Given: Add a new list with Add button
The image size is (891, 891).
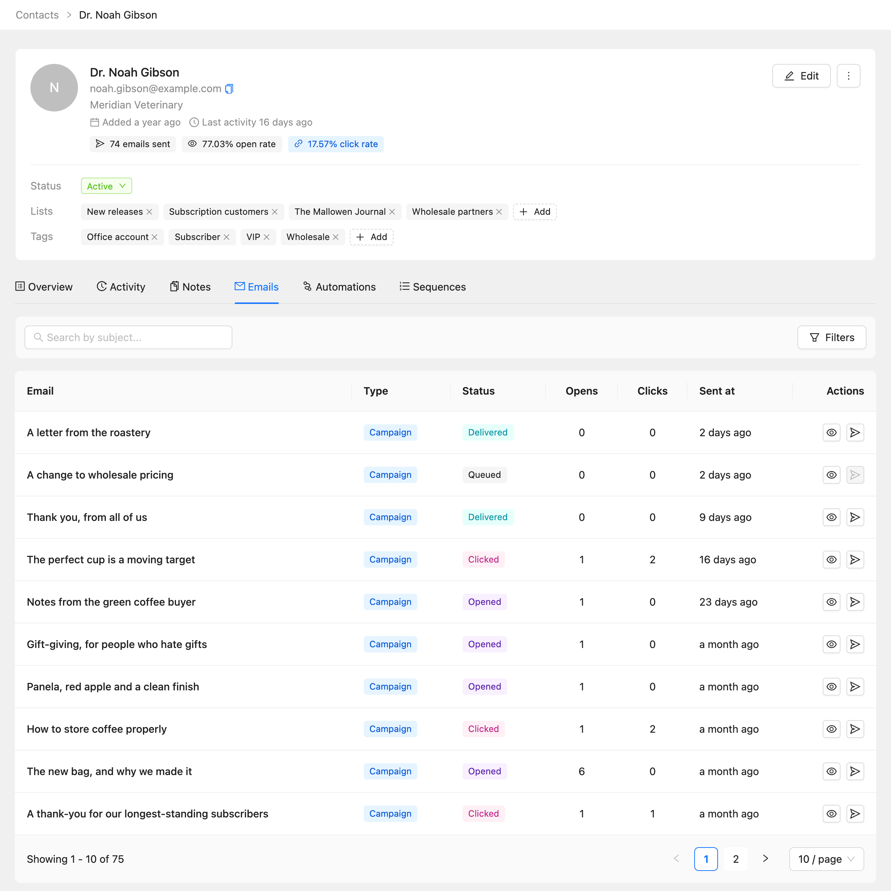Looking at the screenshot, I should click(535, 212).
